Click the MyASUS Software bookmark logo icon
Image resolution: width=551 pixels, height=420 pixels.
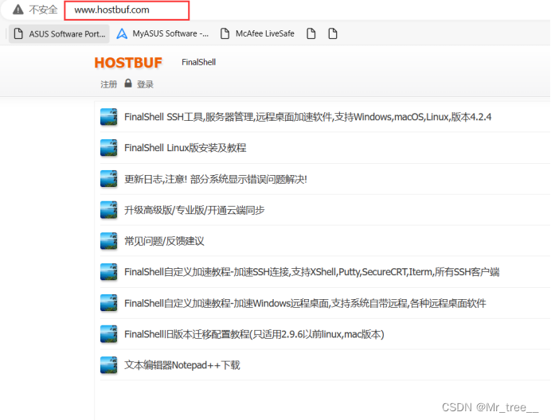122,33
